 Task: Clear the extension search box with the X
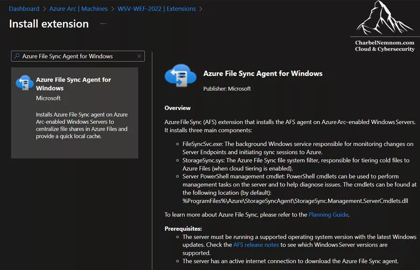[139, 56]
